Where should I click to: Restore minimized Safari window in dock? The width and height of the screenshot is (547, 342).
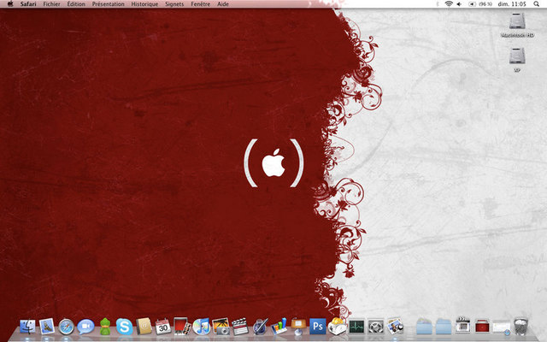pos(502,327)
